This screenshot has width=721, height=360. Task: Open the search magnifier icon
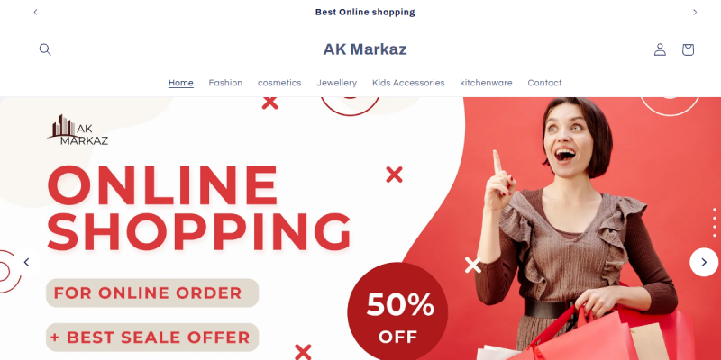[x=45, y=49]
